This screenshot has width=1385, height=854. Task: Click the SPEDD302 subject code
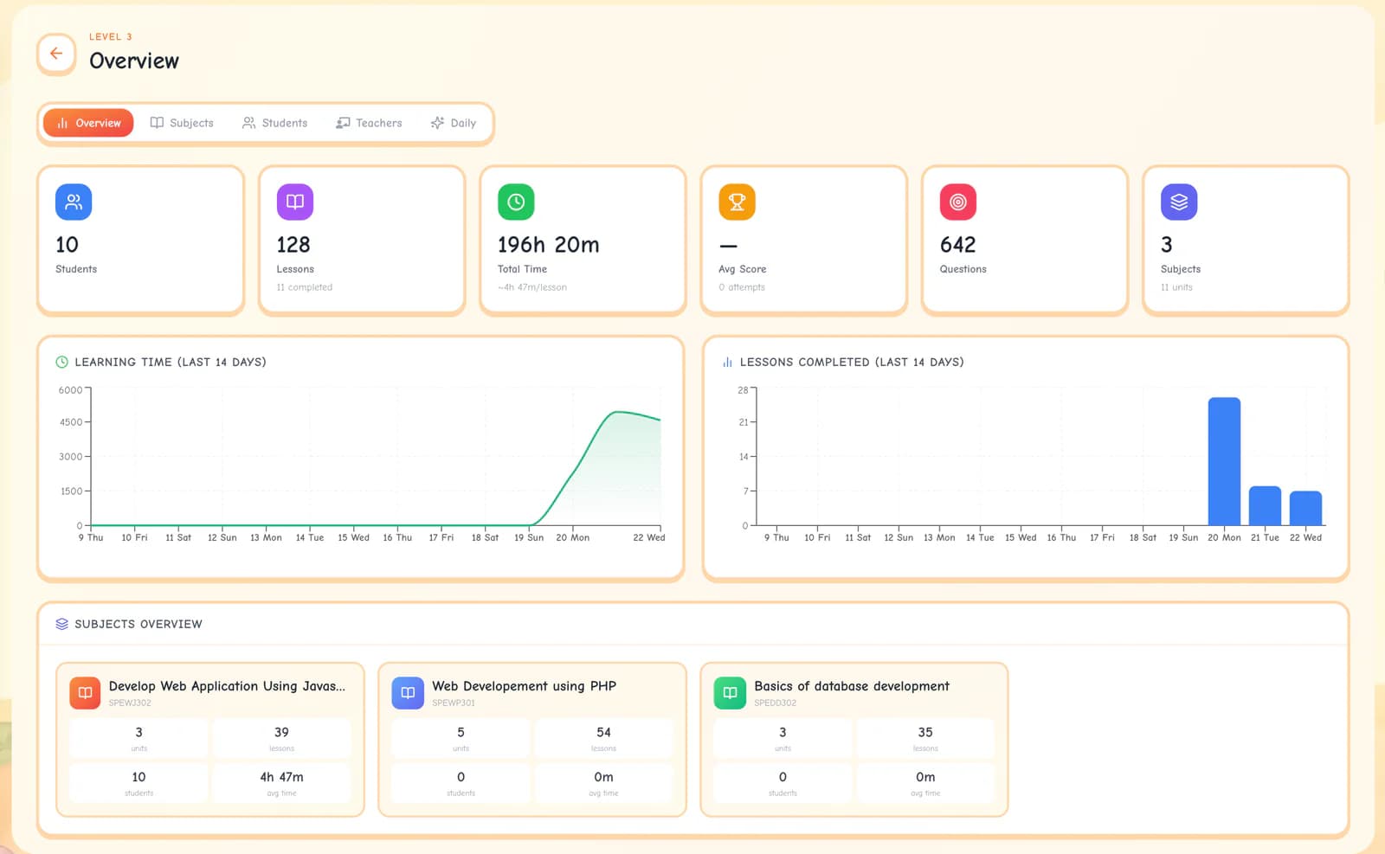coord(775,703)
